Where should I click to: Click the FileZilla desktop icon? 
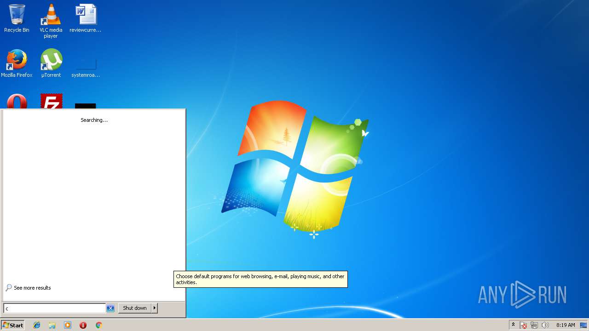[x=51, y=101]
